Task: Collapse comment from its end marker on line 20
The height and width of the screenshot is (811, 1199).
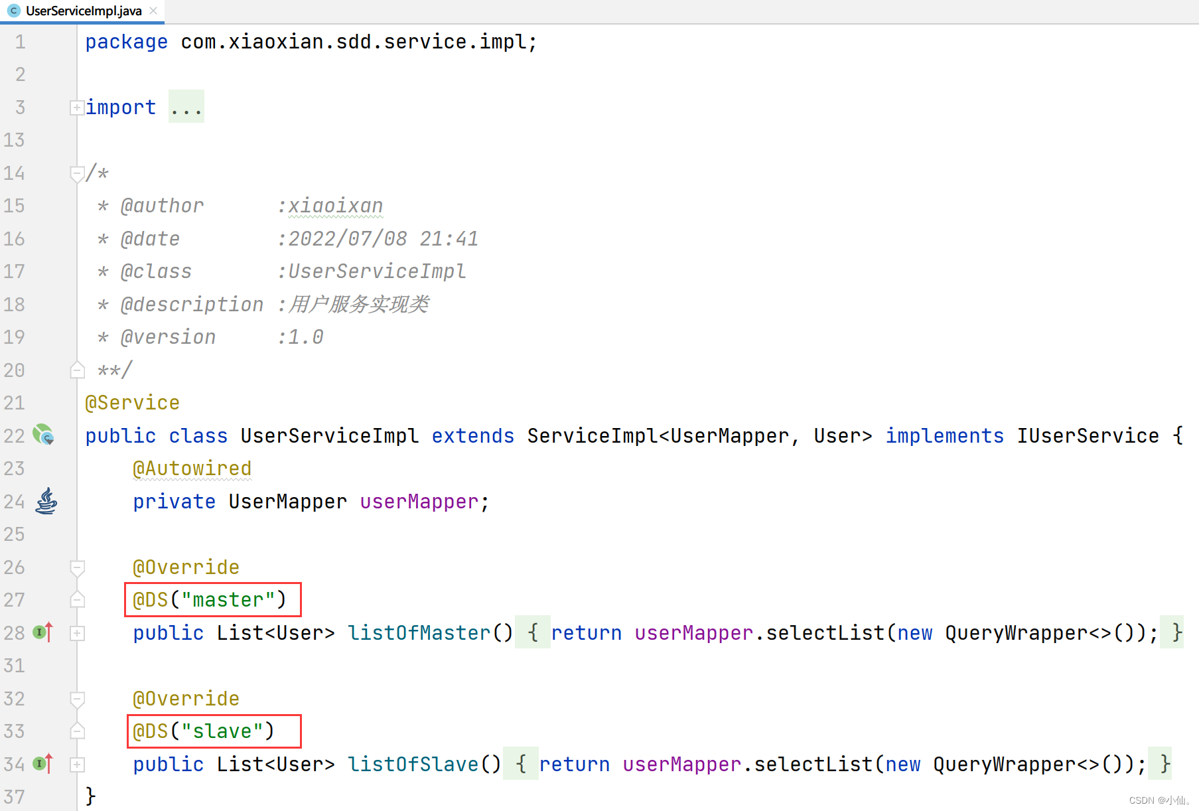Action: [77, 370]
